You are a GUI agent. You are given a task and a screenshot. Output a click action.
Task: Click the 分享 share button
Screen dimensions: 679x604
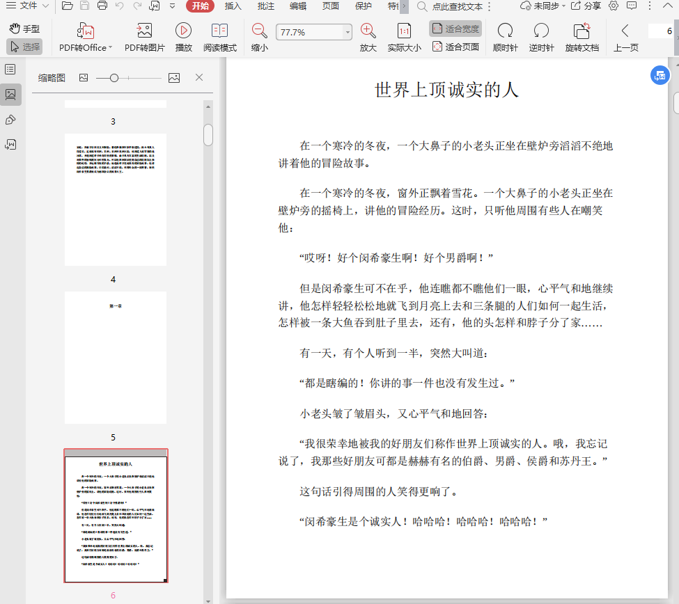click(x=586, y=6)
